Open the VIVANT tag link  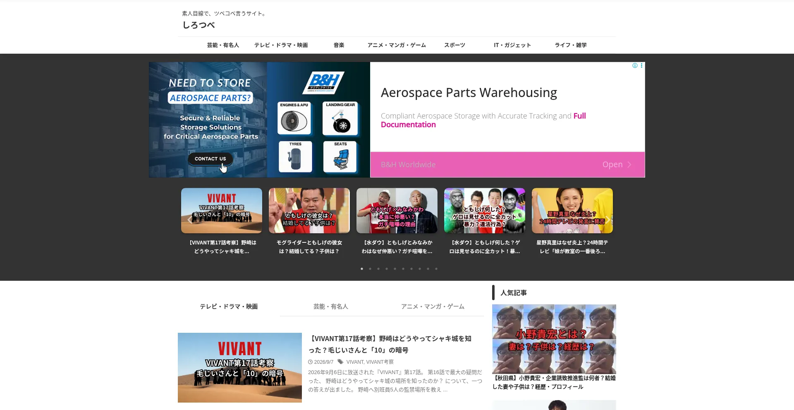[355, 362]
